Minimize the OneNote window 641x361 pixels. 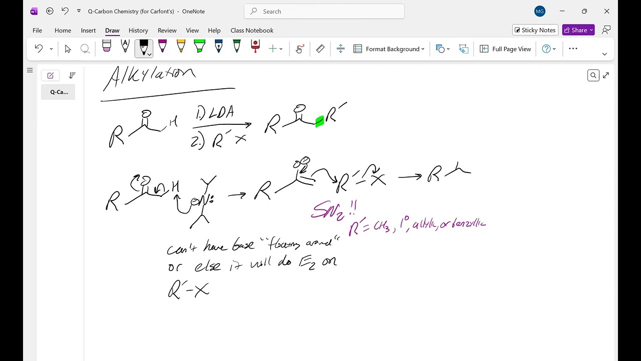(x=562, y=11)
